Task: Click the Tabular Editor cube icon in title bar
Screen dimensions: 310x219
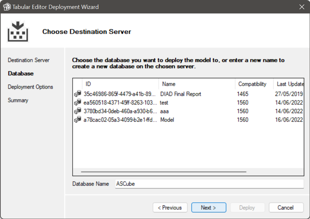Action: (7, 7)
